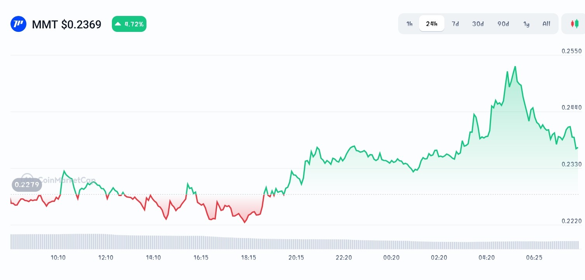Click the 0.2440 y-axis label
This screenshot has height=280, width=585.
(572, 108)
